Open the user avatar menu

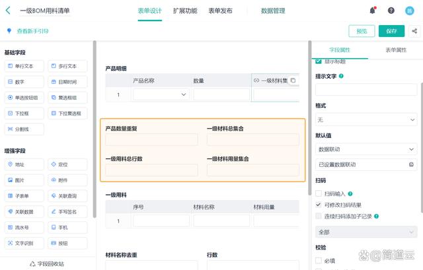410,11
